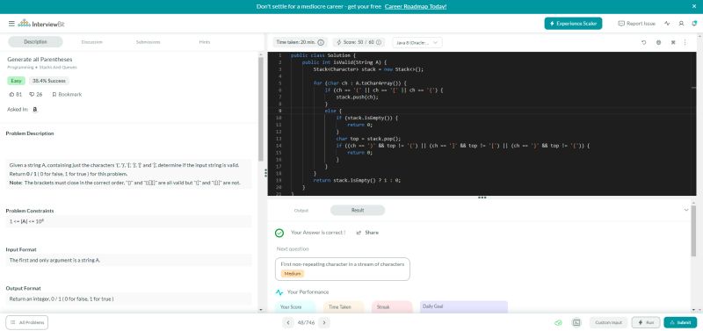
Task: Open the hamburger navigation menu
Action: click(11, 24)
